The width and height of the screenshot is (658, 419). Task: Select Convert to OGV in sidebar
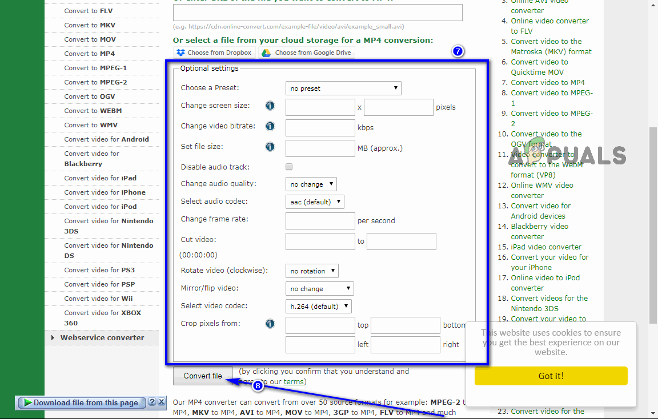click(x=89, y=96)
